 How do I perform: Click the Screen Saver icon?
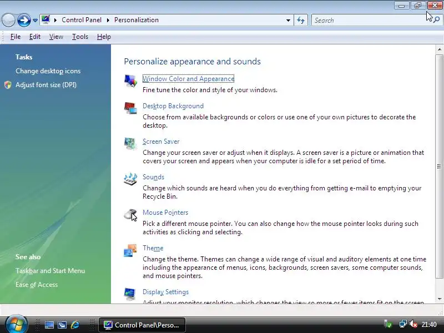[130, 143]
